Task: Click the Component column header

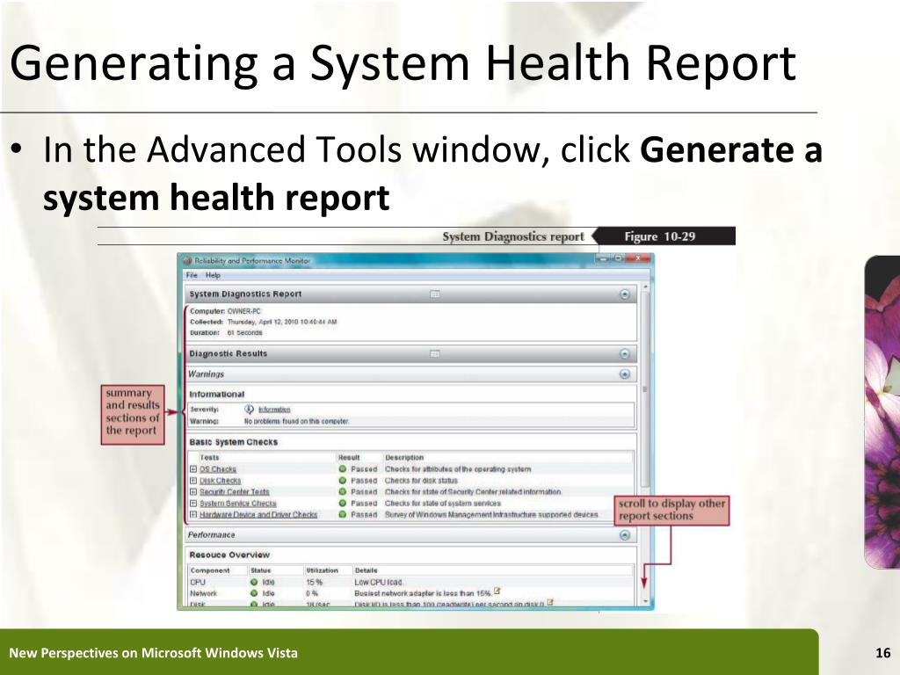Action: tap(210, 570)
